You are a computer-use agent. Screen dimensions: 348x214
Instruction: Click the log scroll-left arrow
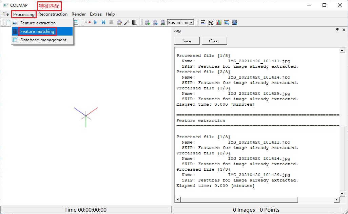coord(178,199)
